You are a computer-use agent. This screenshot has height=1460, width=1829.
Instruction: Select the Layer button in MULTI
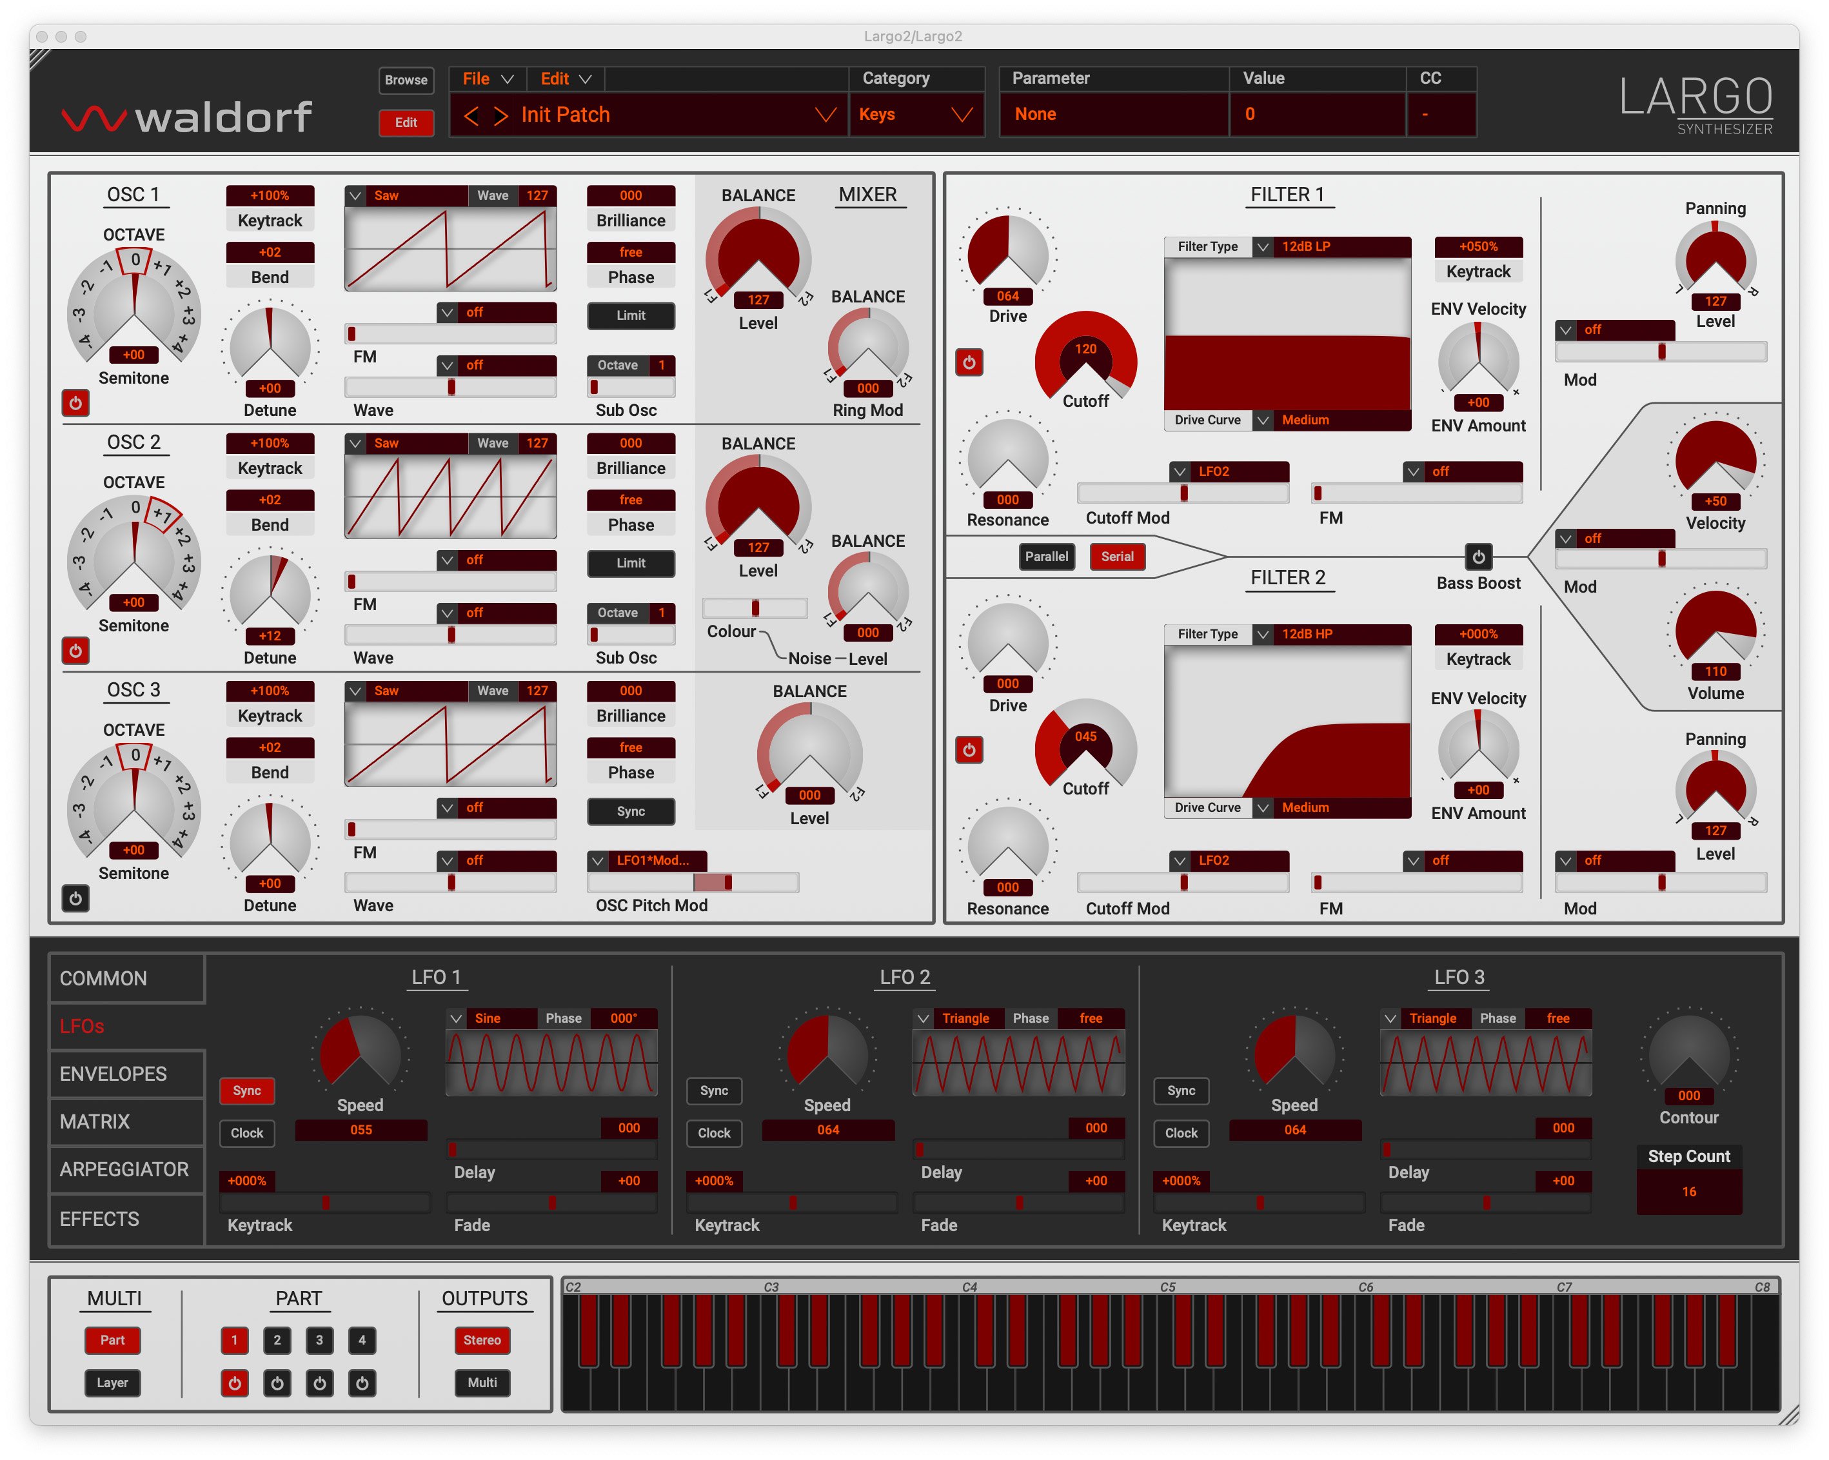coord(112,1383)
